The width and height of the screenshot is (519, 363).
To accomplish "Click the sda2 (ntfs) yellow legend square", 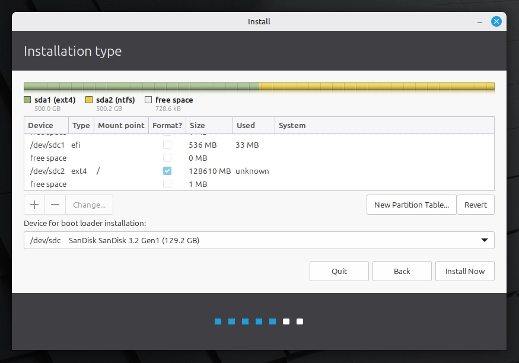I will [90, 100].
